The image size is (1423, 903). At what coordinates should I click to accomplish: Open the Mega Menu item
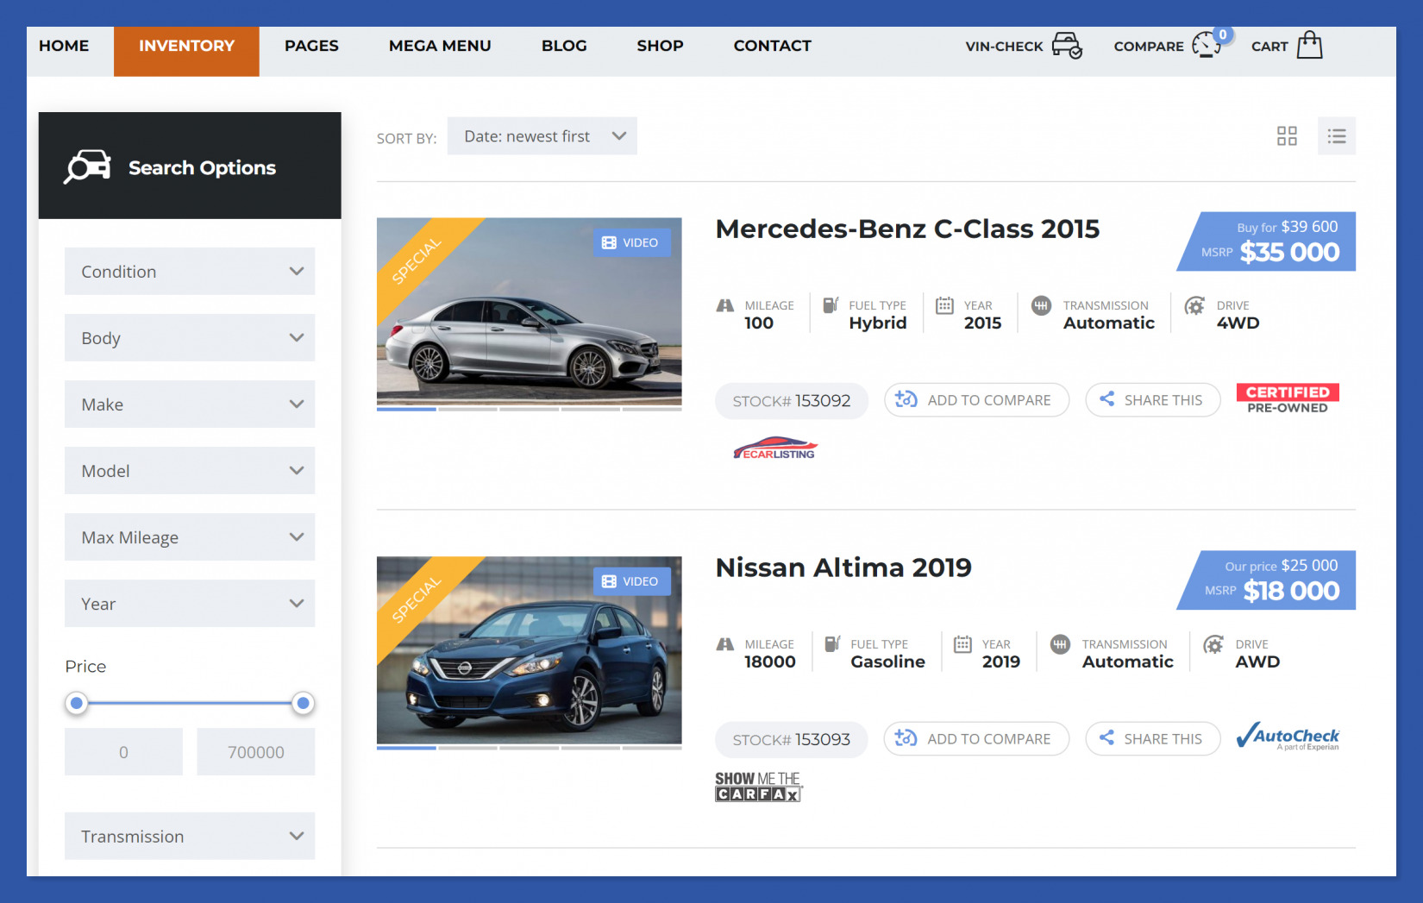[440, 46]
